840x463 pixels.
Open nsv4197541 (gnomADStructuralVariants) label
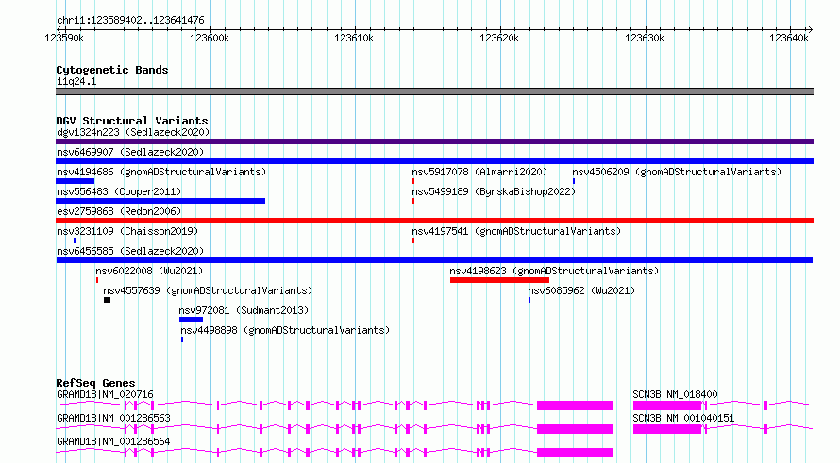pyautogui.click(x=516, y=231)
